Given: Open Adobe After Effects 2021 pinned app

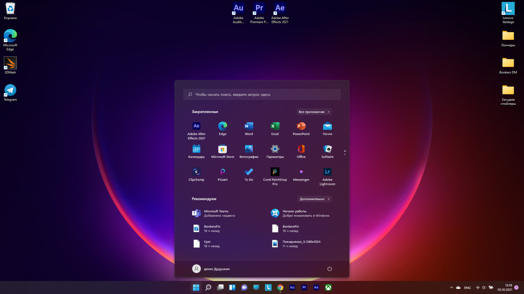Looking at the screenshot, I should 196,131.
